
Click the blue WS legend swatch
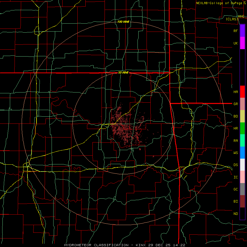pyautogui.click(x=242, y=153)
